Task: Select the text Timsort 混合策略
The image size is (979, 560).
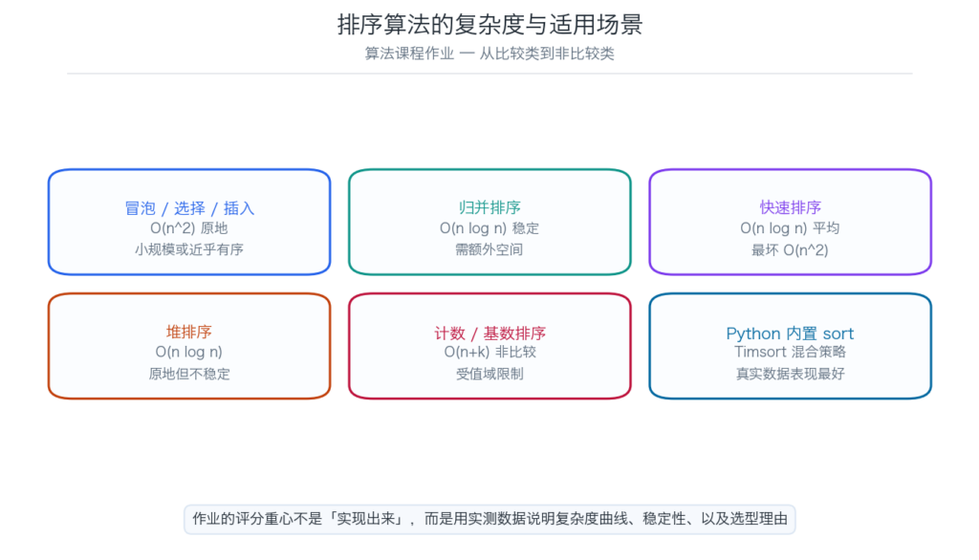Action: (x=791, y=352)
